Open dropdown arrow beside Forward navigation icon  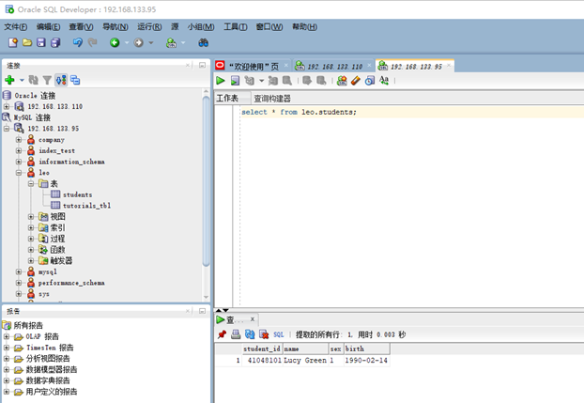[x=151, y=43]
